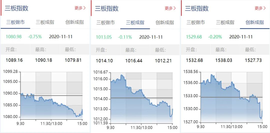Click the line chart scaled up to 1016.67
Screen dimensions: 270x133
(141, 96)
